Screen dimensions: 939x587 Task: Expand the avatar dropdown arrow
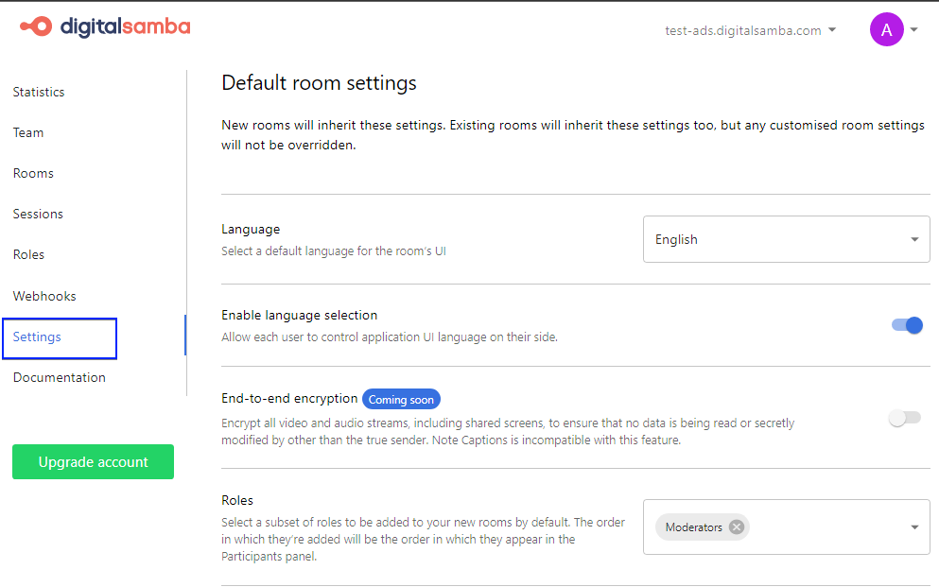pyautogui.click(x=913, y=29)
